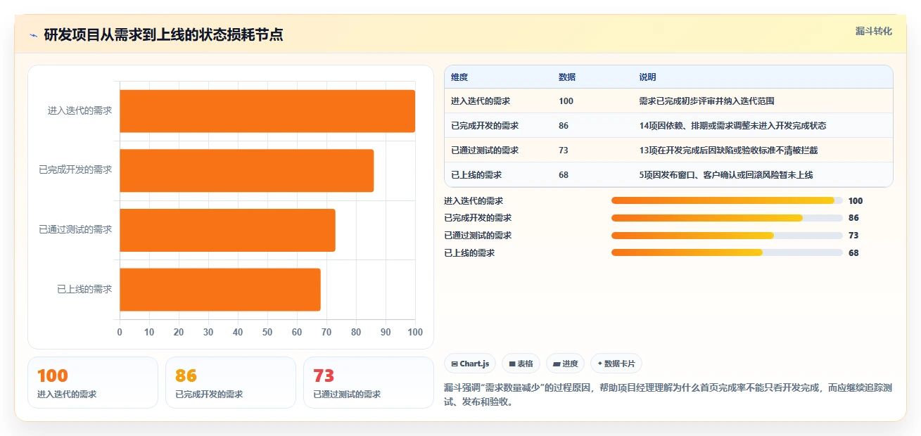Select the 数据卡片 tag chip
Viewport: 921px width, 436px height.
[616, 364]
